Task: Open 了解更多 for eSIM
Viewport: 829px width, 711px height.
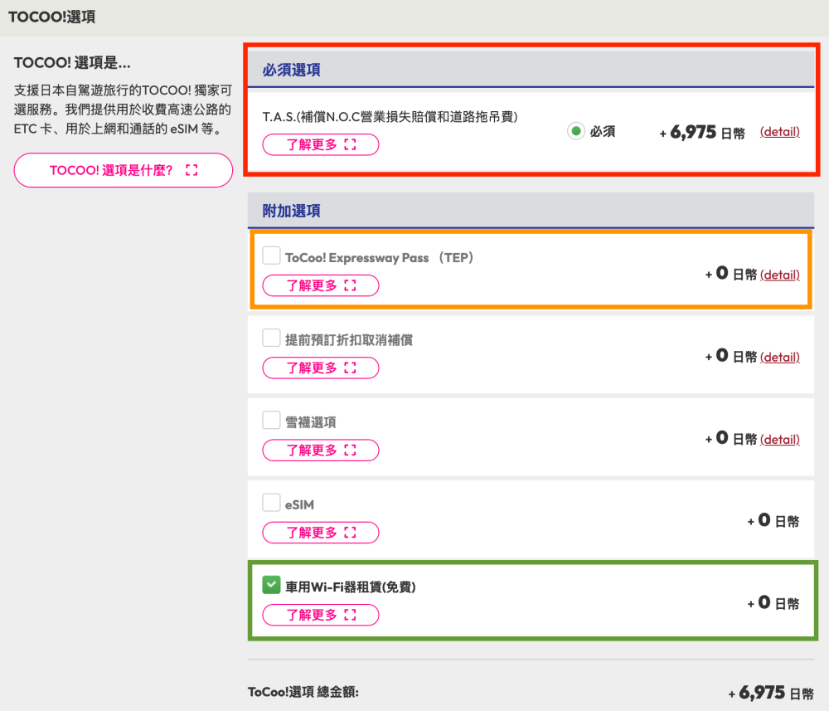Action: tap(321, 532)
